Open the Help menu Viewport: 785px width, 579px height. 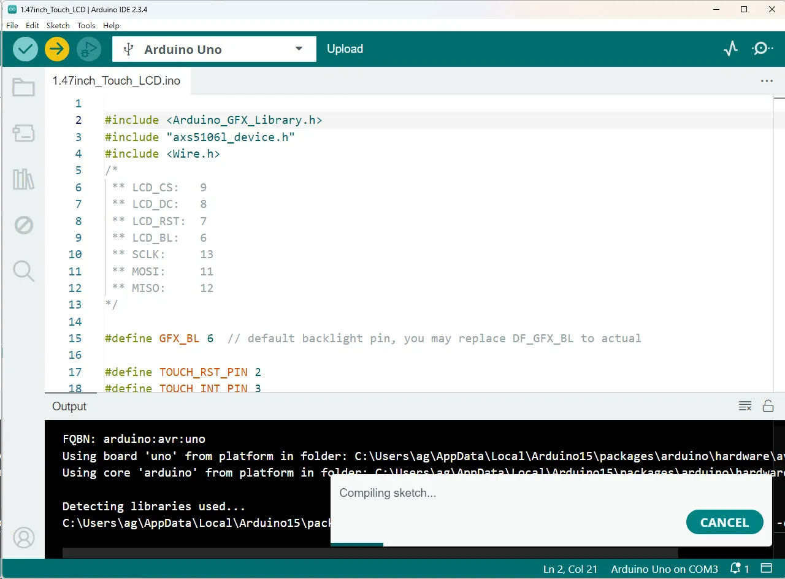[111, 26]
